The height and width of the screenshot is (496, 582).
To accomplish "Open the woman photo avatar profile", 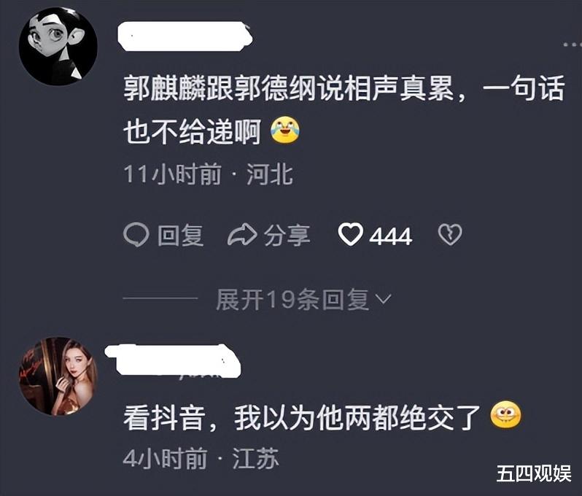I will tap(58, 376).
